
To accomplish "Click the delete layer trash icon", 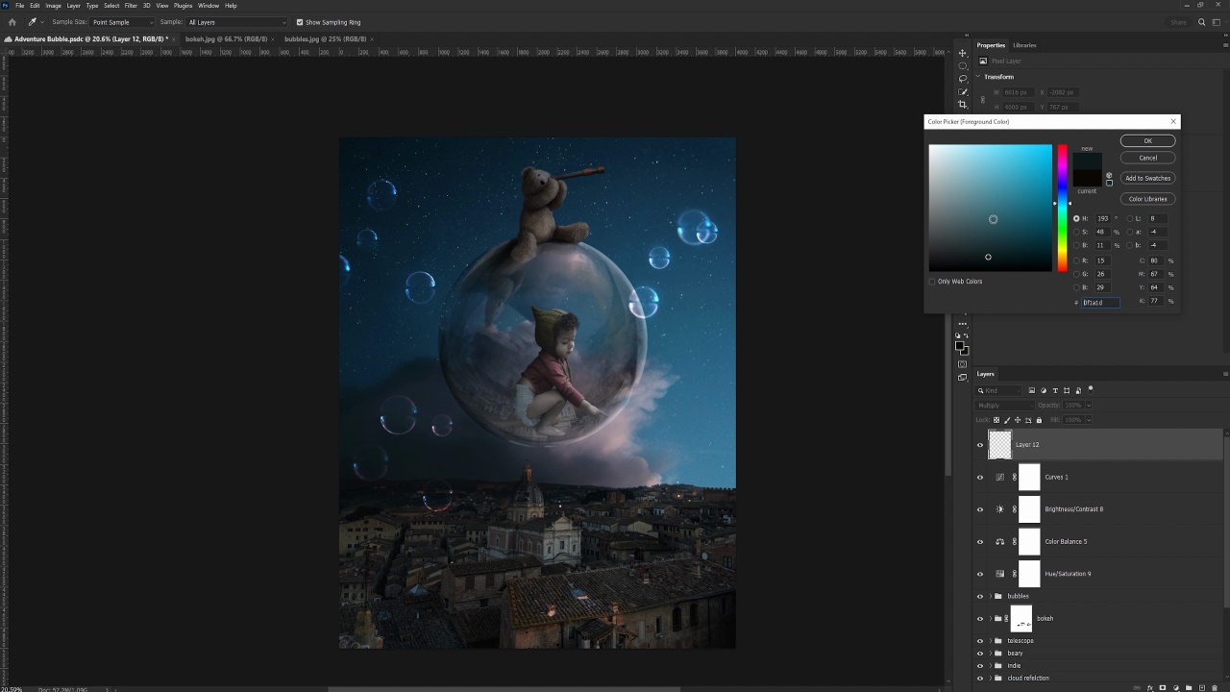I will click(1214, 688).
